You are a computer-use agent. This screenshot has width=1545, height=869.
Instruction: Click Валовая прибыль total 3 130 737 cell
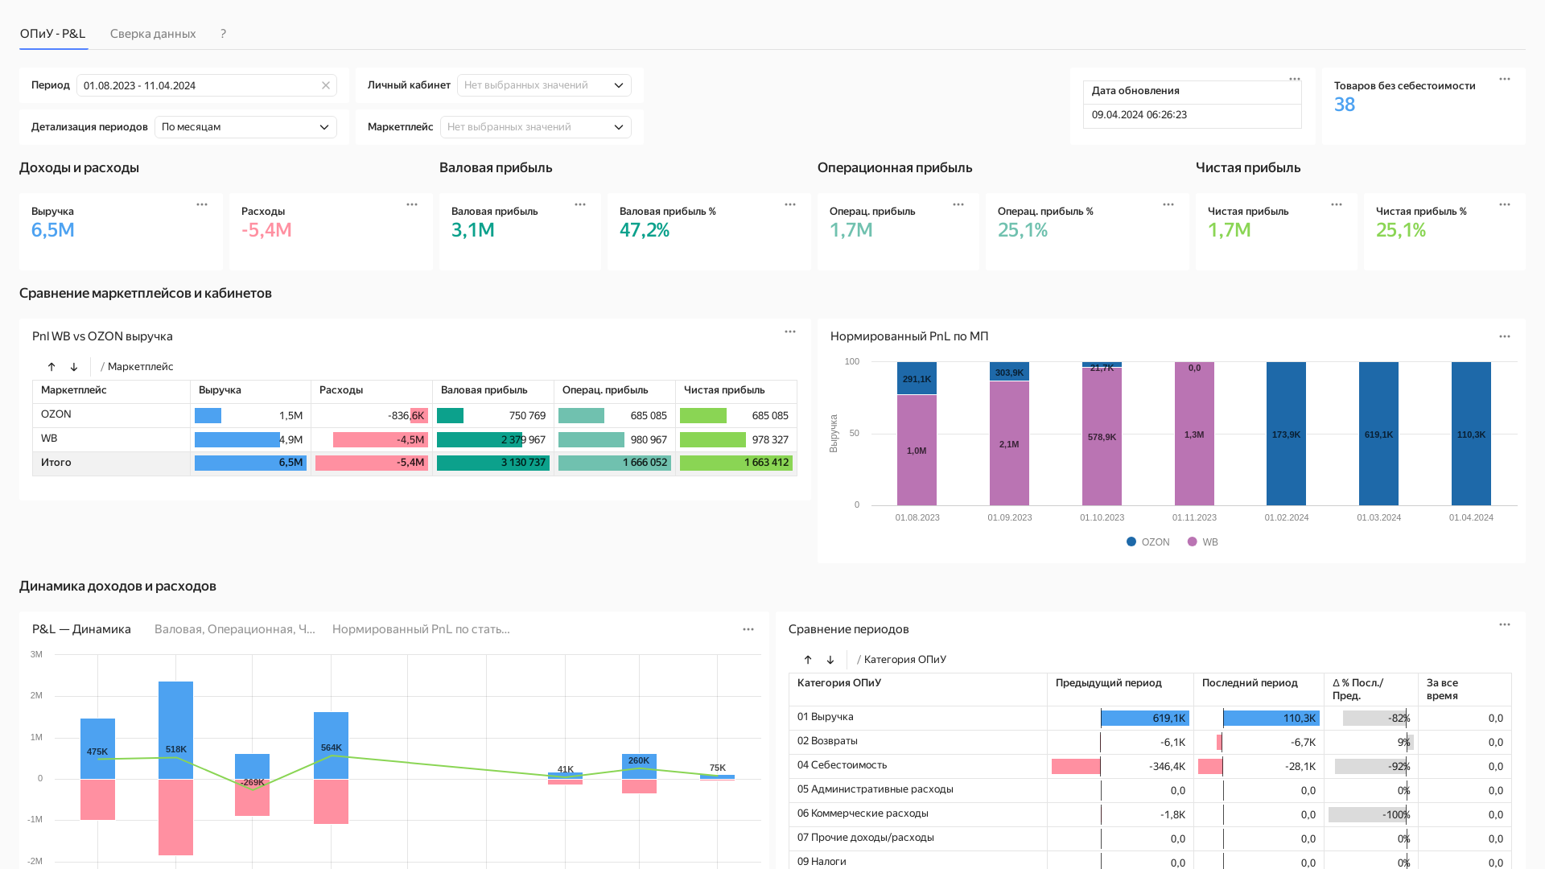493,463
